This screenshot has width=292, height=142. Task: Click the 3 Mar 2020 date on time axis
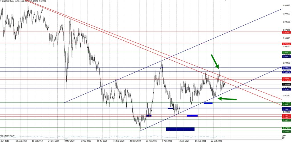[70, 140]
